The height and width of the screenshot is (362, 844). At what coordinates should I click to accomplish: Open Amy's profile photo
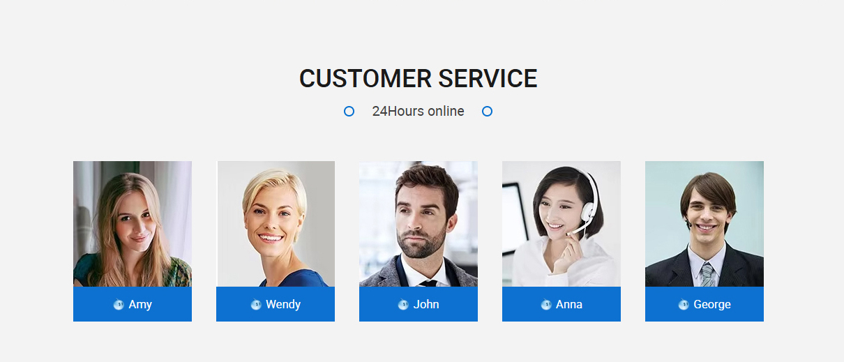pyautogui.click(x=133, y=224)
